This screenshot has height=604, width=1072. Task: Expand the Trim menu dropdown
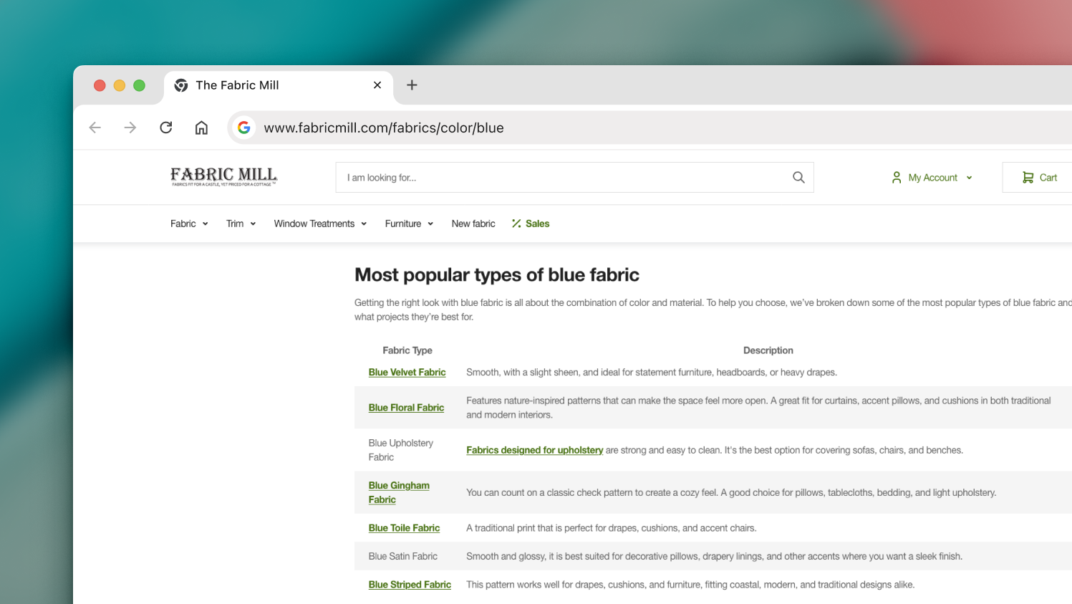[241, 224]
